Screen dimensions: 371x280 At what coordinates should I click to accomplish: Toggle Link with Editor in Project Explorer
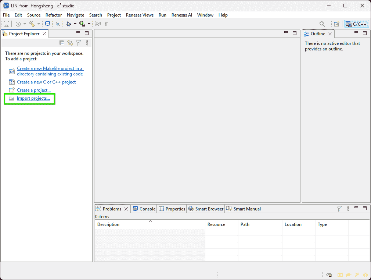coord(70,43)
